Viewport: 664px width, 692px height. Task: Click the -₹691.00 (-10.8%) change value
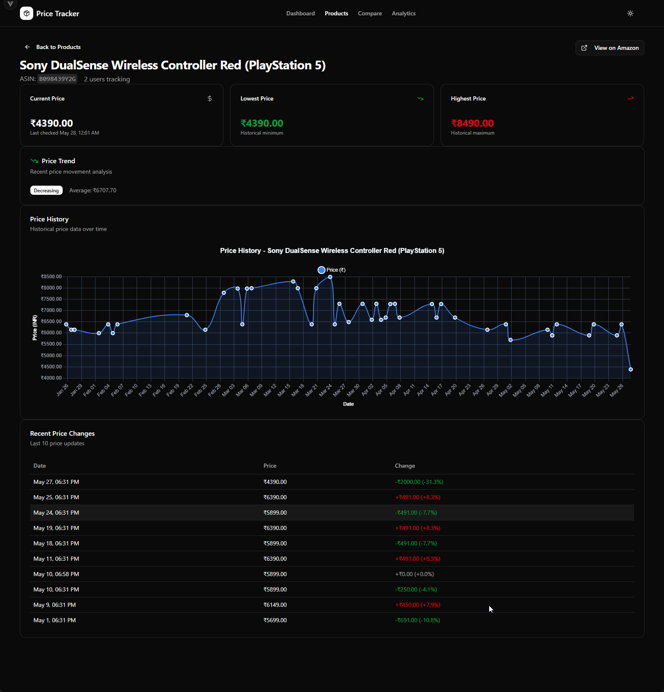[x=417, y=620]
